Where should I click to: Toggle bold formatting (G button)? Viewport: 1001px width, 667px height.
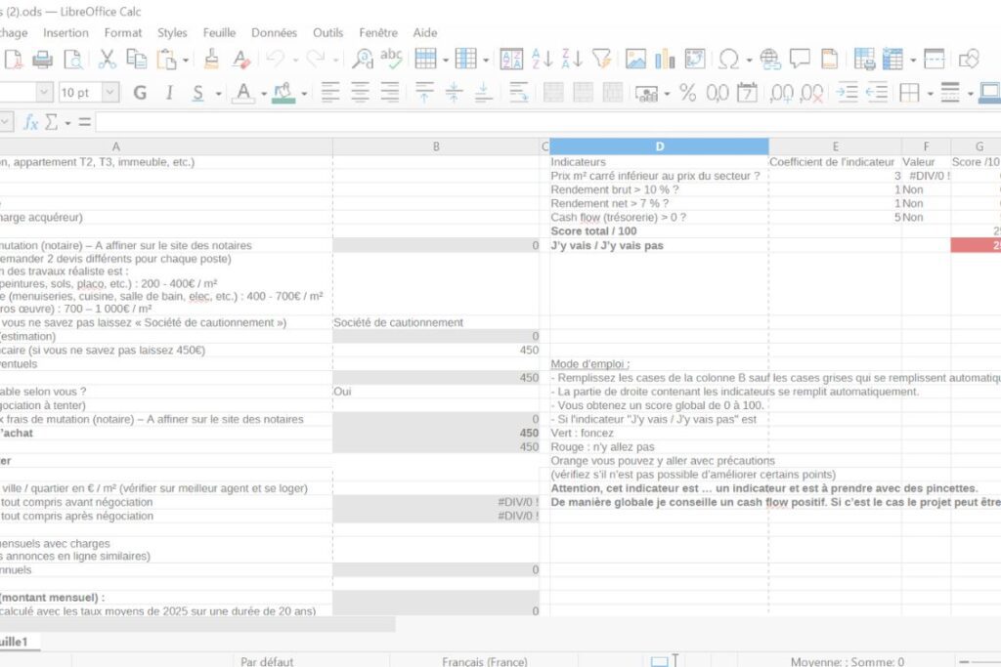click(x=140, y=93)
